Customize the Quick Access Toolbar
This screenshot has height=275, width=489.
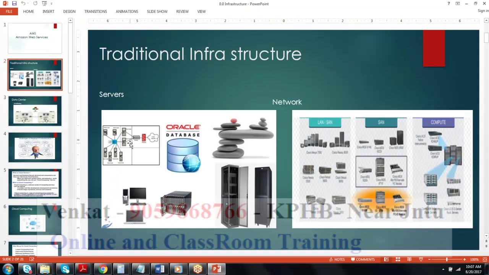pyautogui.click(x=52, y=4)
